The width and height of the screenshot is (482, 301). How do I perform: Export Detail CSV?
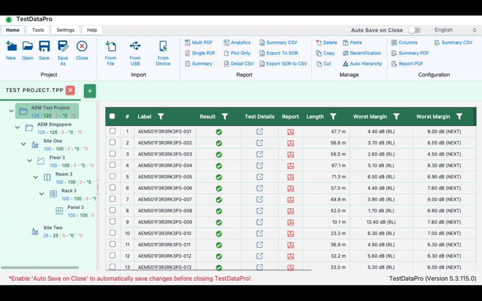[x=239, y=63]
